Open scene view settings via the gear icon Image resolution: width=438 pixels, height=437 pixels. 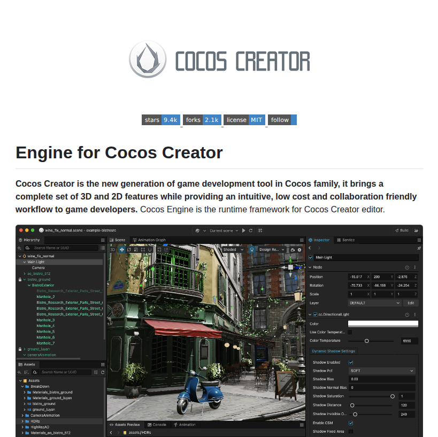click(x=300, y=249)
